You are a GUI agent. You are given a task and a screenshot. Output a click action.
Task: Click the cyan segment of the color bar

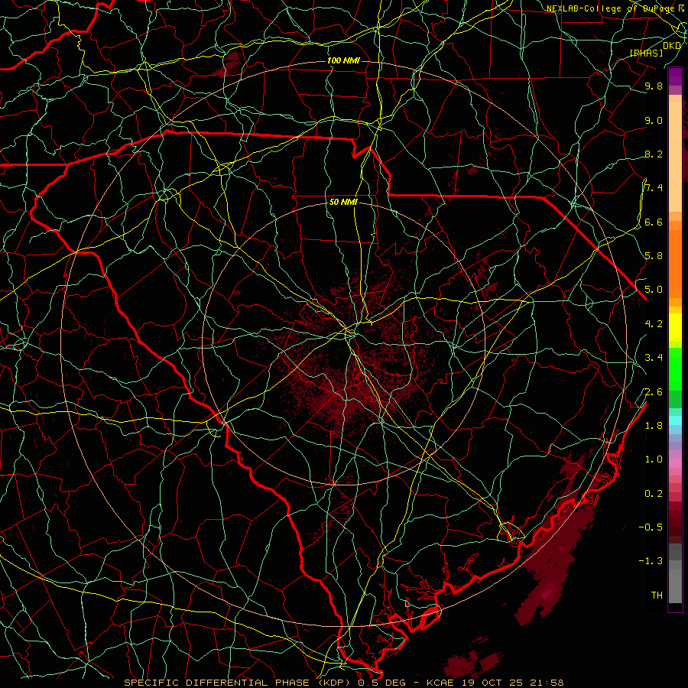point(675,420)
